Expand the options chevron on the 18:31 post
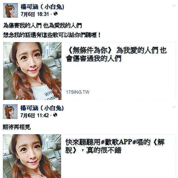 (x=174, y=6)
